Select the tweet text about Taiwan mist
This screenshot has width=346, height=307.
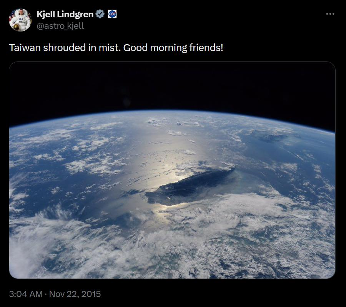pos(116,48)
